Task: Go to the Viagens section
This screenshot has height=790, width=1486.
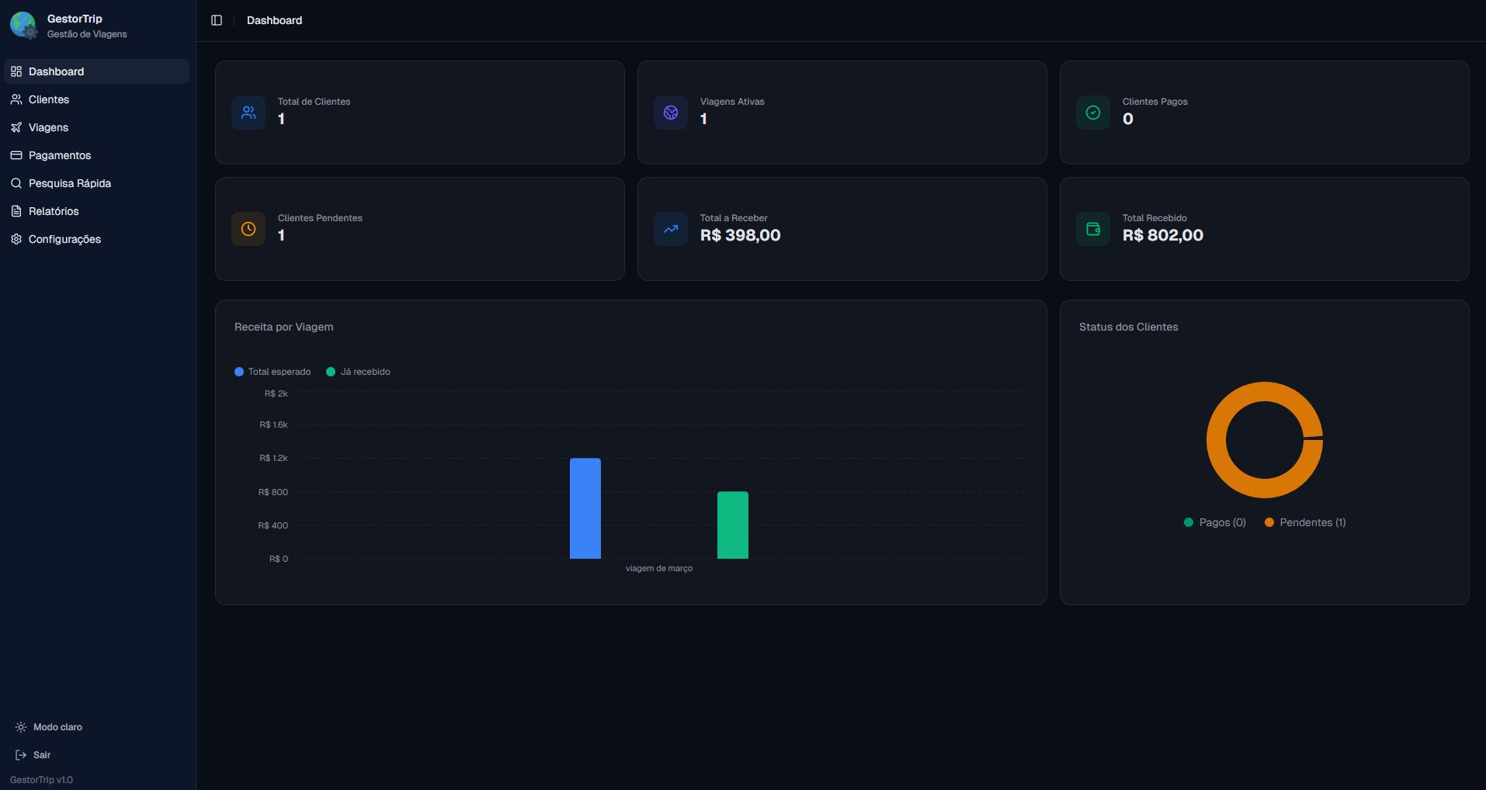Action: pyautogui.click(x=48, y=127)
